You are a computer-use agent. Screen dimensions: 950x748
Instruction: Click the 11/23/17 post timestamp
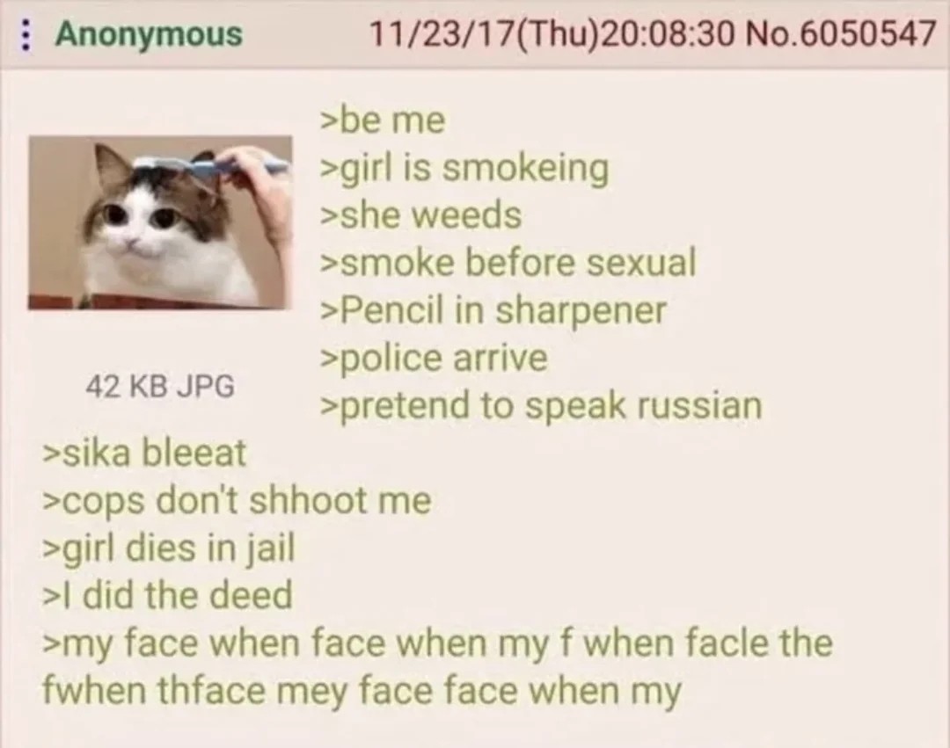553,34
